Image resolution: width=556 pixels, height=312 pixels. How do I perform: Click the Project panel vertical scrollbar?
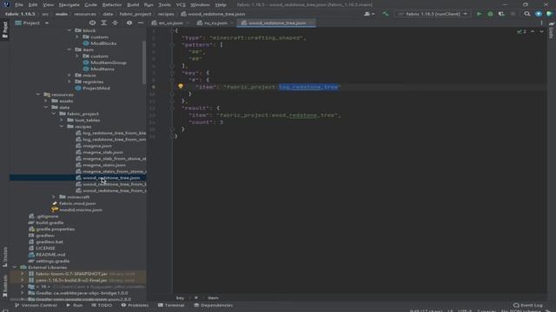[144, 62]
